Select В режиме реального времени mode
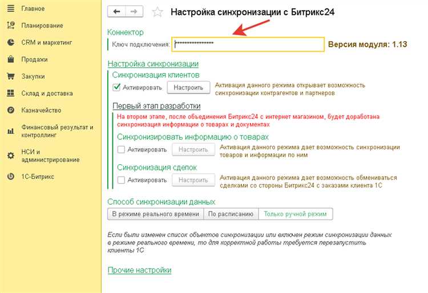The width and height of the screenshot is (428, 293). click(x=156, y=214)
